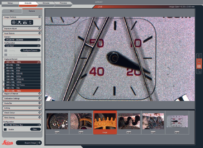Close the Captured Format dropdown header
The height and width of the screenshot is (148, 203).
[22, 62]
